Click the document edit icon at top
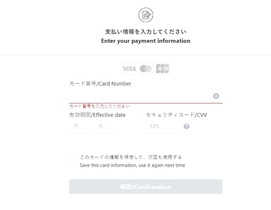The width and height of the screenshot is (271, 210). click(146, 15)
